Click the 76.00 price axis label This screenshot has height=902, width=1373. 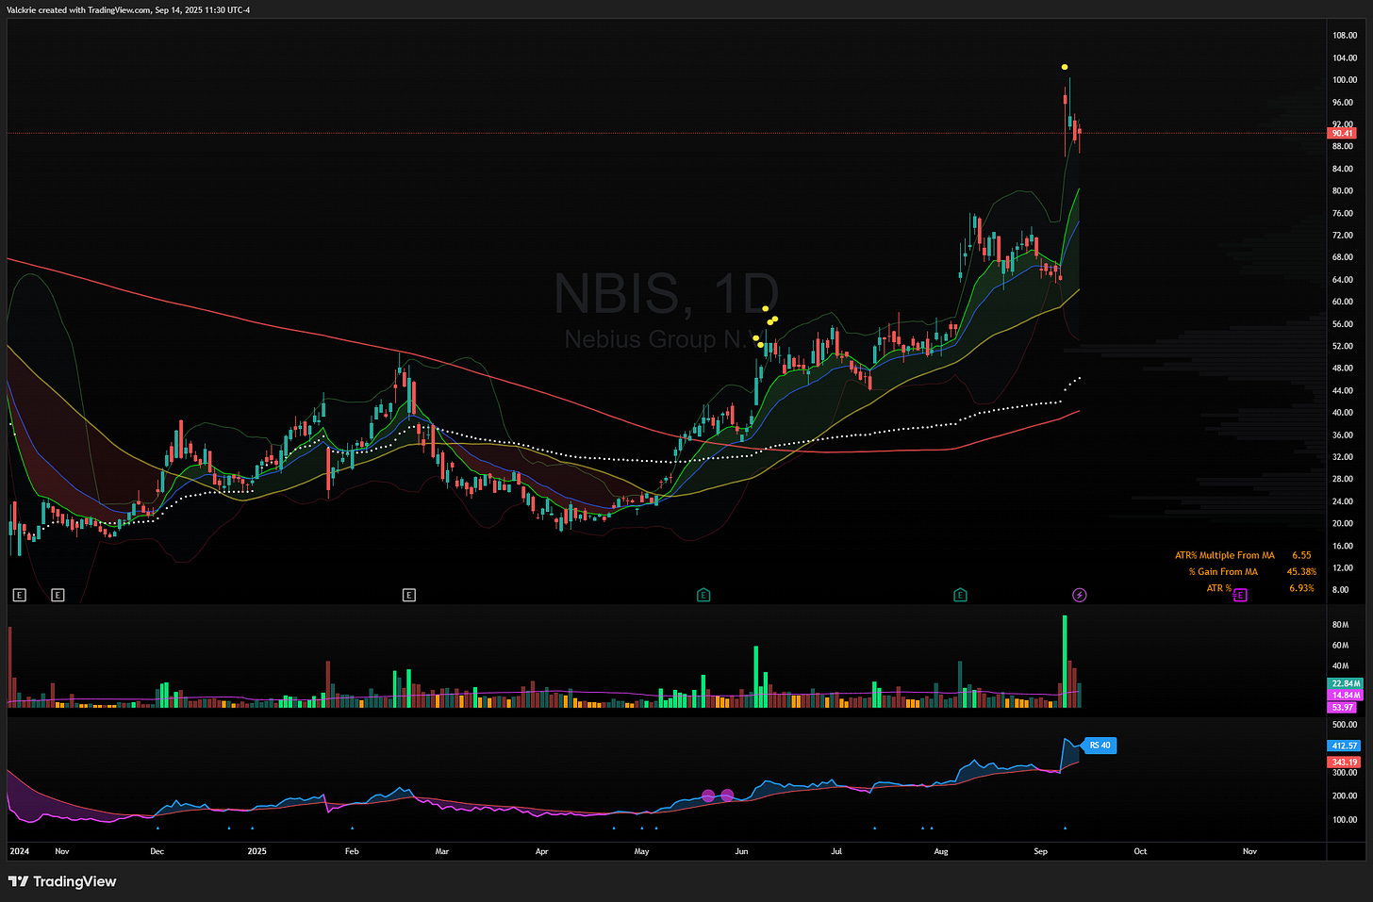(1343, 213)
